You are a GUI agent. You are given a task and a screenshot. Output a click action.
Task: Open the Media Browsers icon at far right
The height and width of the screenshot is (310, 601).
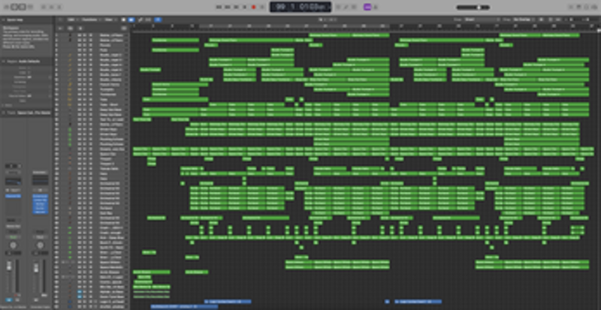(594, 7)
